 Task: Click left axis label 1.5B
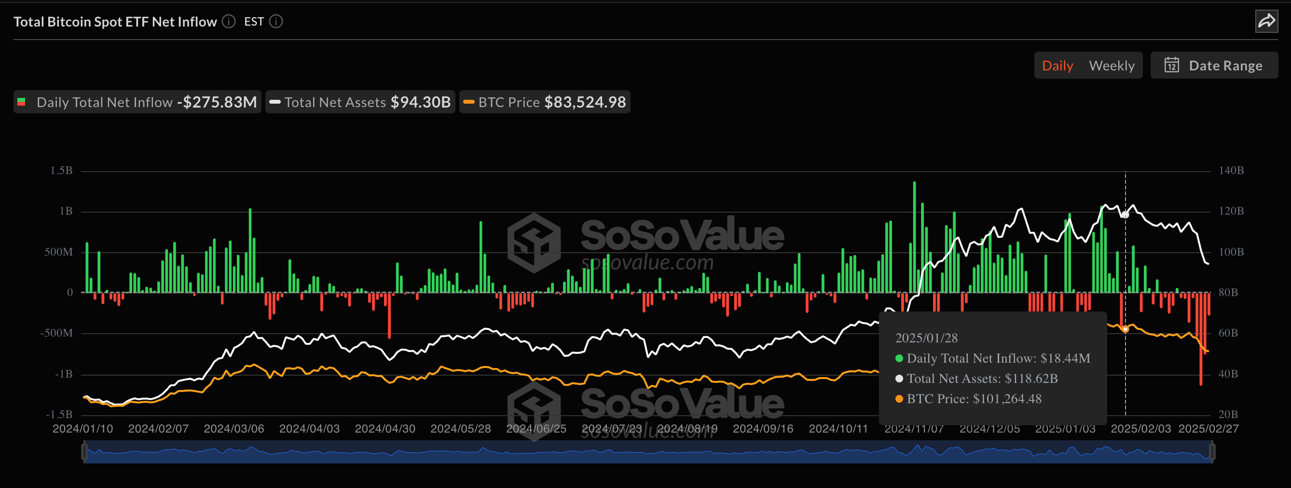[61, 171]
